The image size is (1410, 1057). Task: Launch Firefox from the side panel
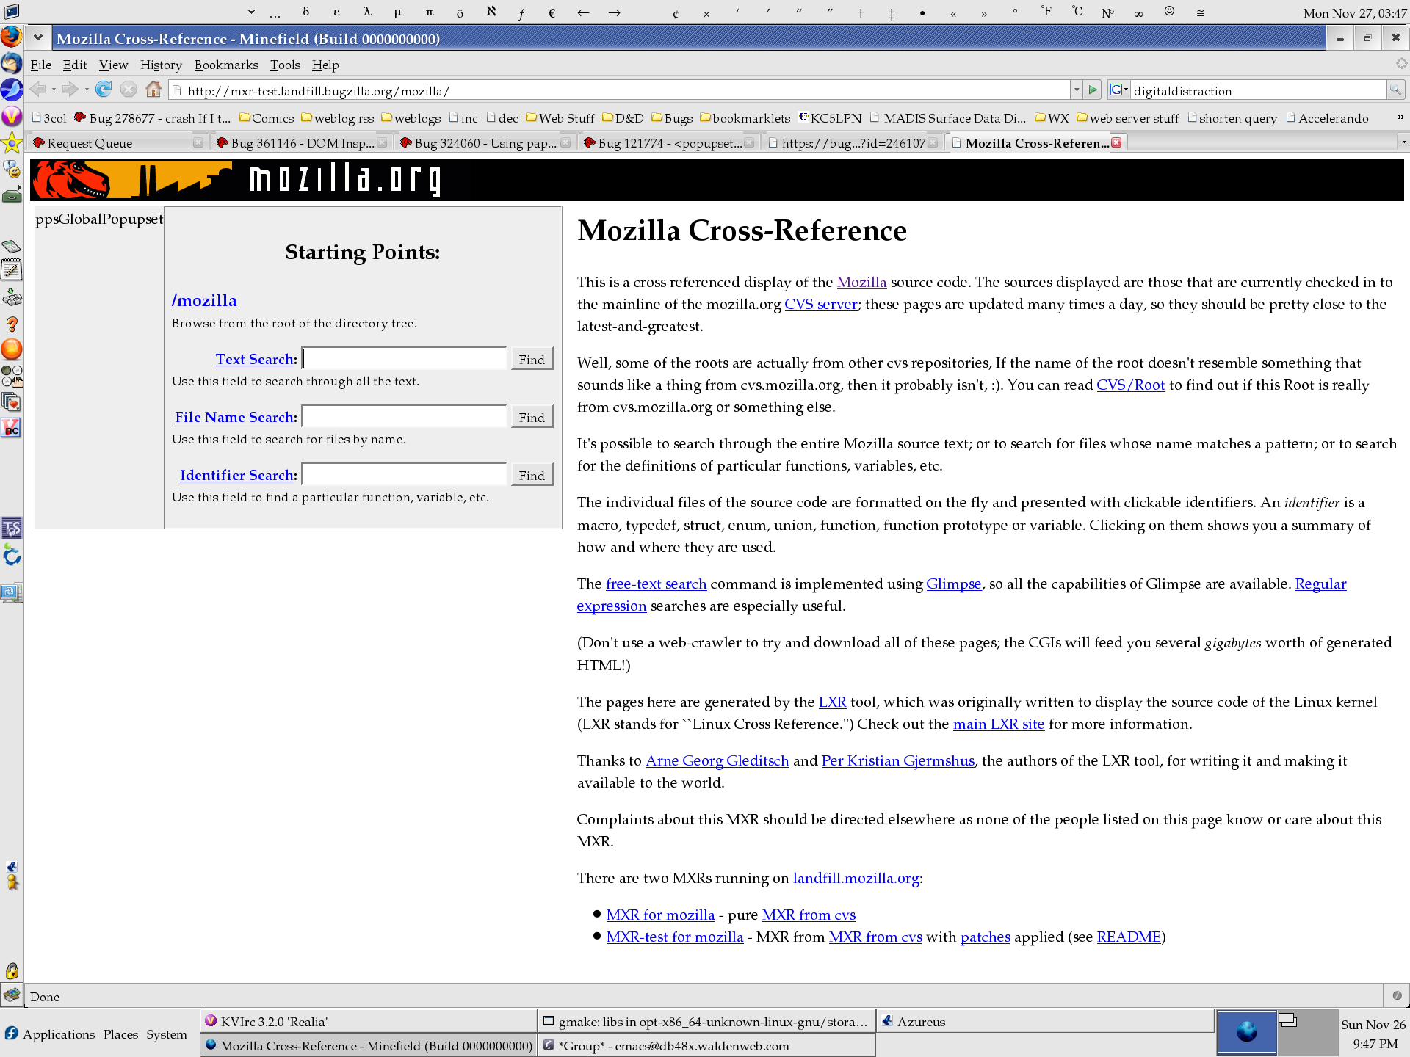coord(12,36)
